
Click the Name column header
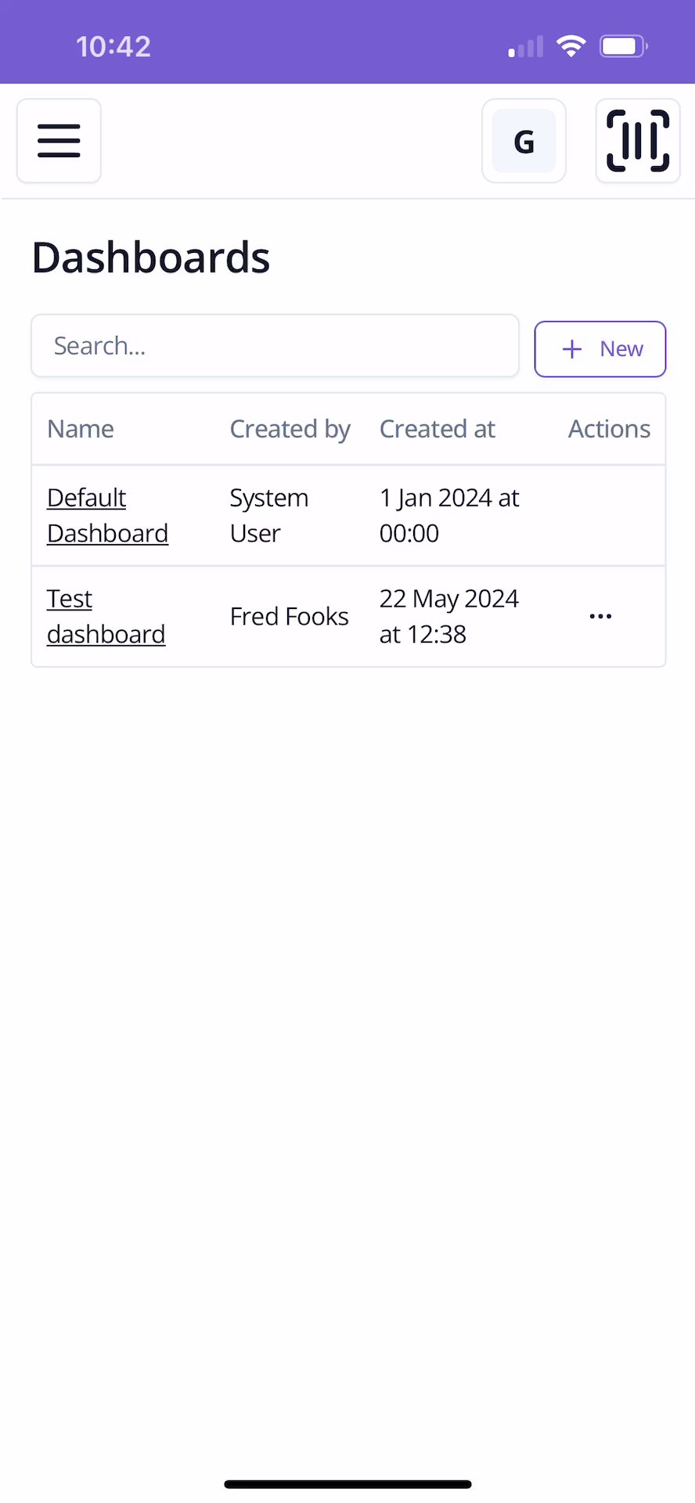click(x=81, y=429)
